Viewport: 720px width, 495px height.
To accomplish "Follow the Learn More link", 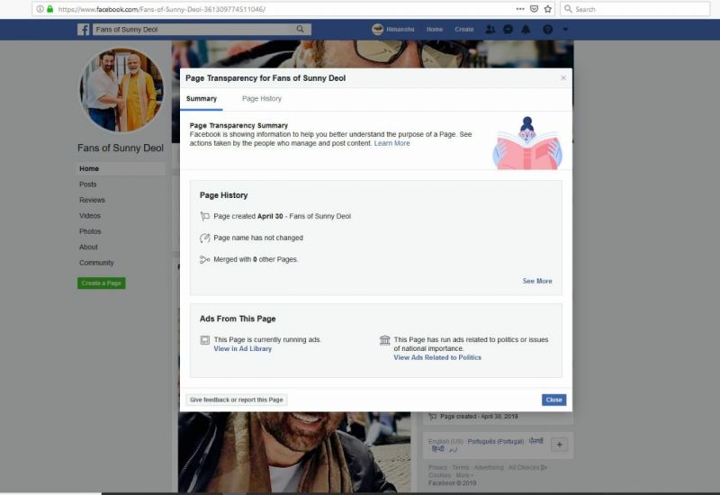I will [x=391, y=143].
